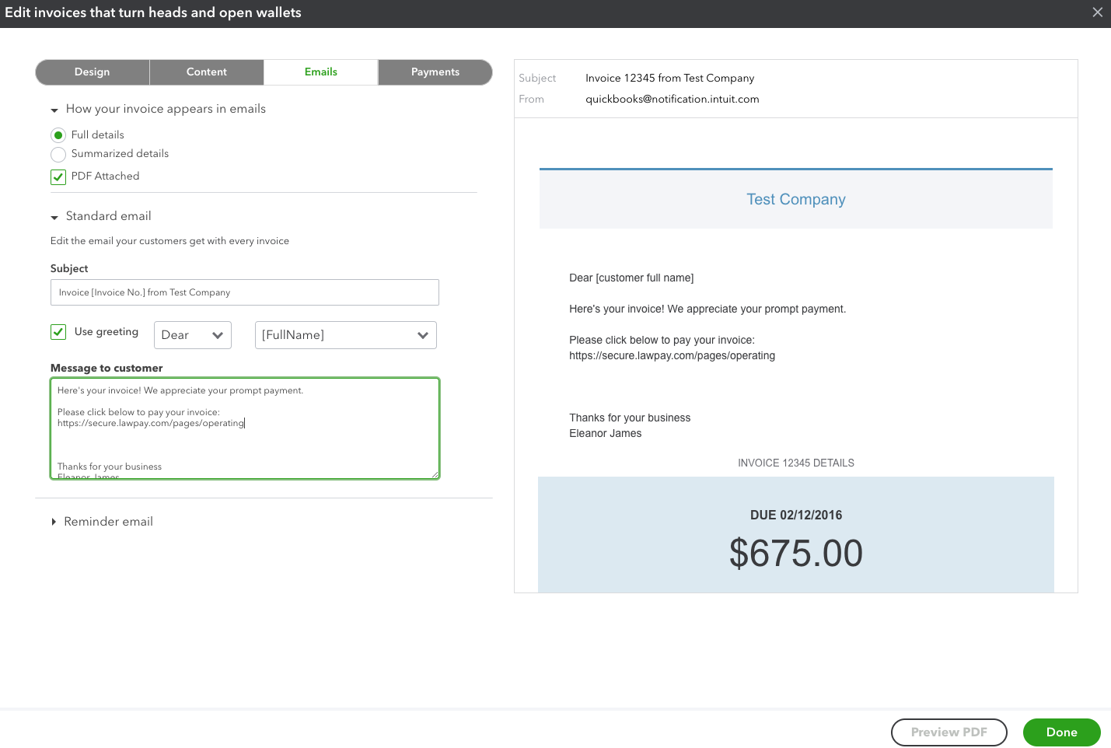Choose Summarized details radio button

58,154
